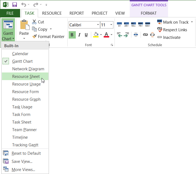
Task: Select Resource Usage view
Action: [25, 84]
